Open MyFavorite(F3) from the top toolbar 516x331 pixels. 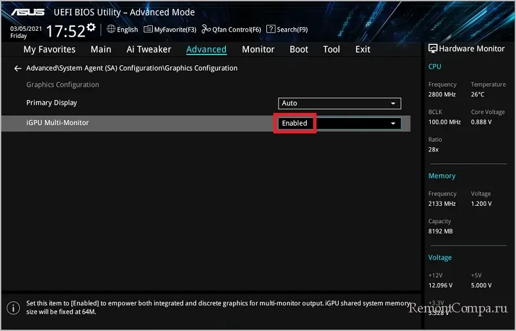170,29
